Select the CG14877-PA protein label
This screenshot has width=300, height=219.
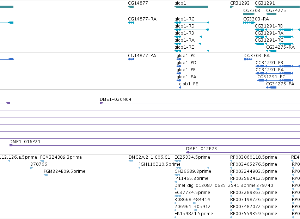(142, 56)
